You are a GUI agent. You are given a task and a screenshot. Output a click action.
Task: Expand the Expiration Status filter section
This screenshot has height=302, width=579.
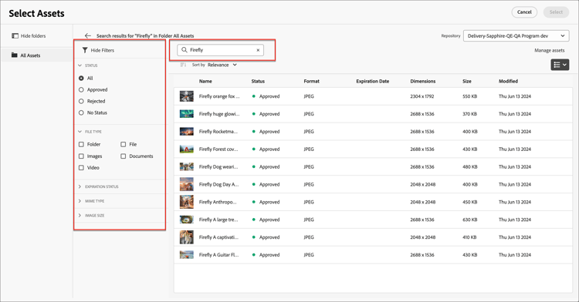click(x=98, y=186)
